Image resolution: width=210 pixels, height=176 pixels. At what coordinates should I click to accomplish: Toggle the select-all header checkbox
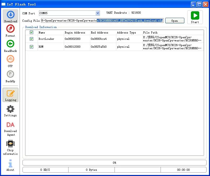(31, 32)
